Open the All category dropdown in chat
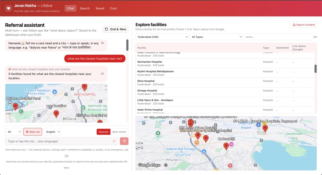Image resolution: width=322 pixels, height=175 pixels. point(13,132)
